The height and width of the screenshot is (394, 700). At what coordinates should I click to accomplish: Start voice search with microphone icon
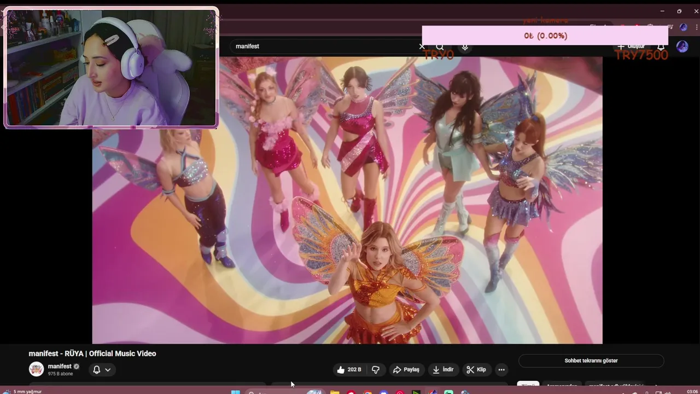[465, 47]
